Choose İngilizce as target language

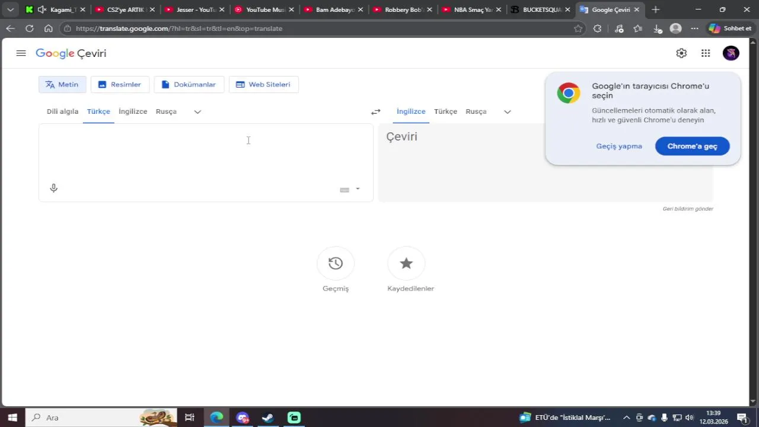tap(411, 111)
